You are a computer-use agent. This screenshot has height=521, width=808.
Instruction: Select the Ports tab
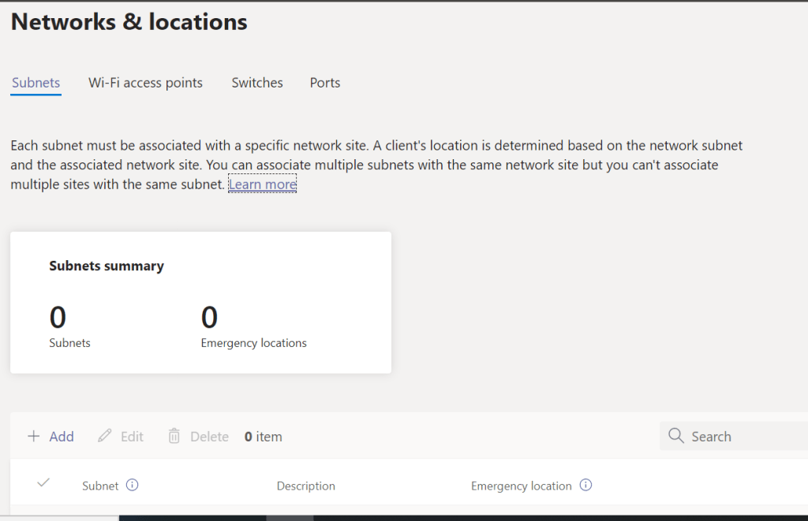325,83
